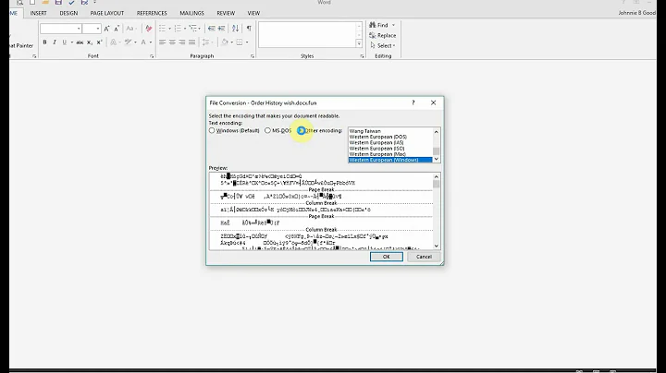The width and height of the screenshot is (666, 373).
Task: Close the File Conversion dialog
Action: [433, 102]
